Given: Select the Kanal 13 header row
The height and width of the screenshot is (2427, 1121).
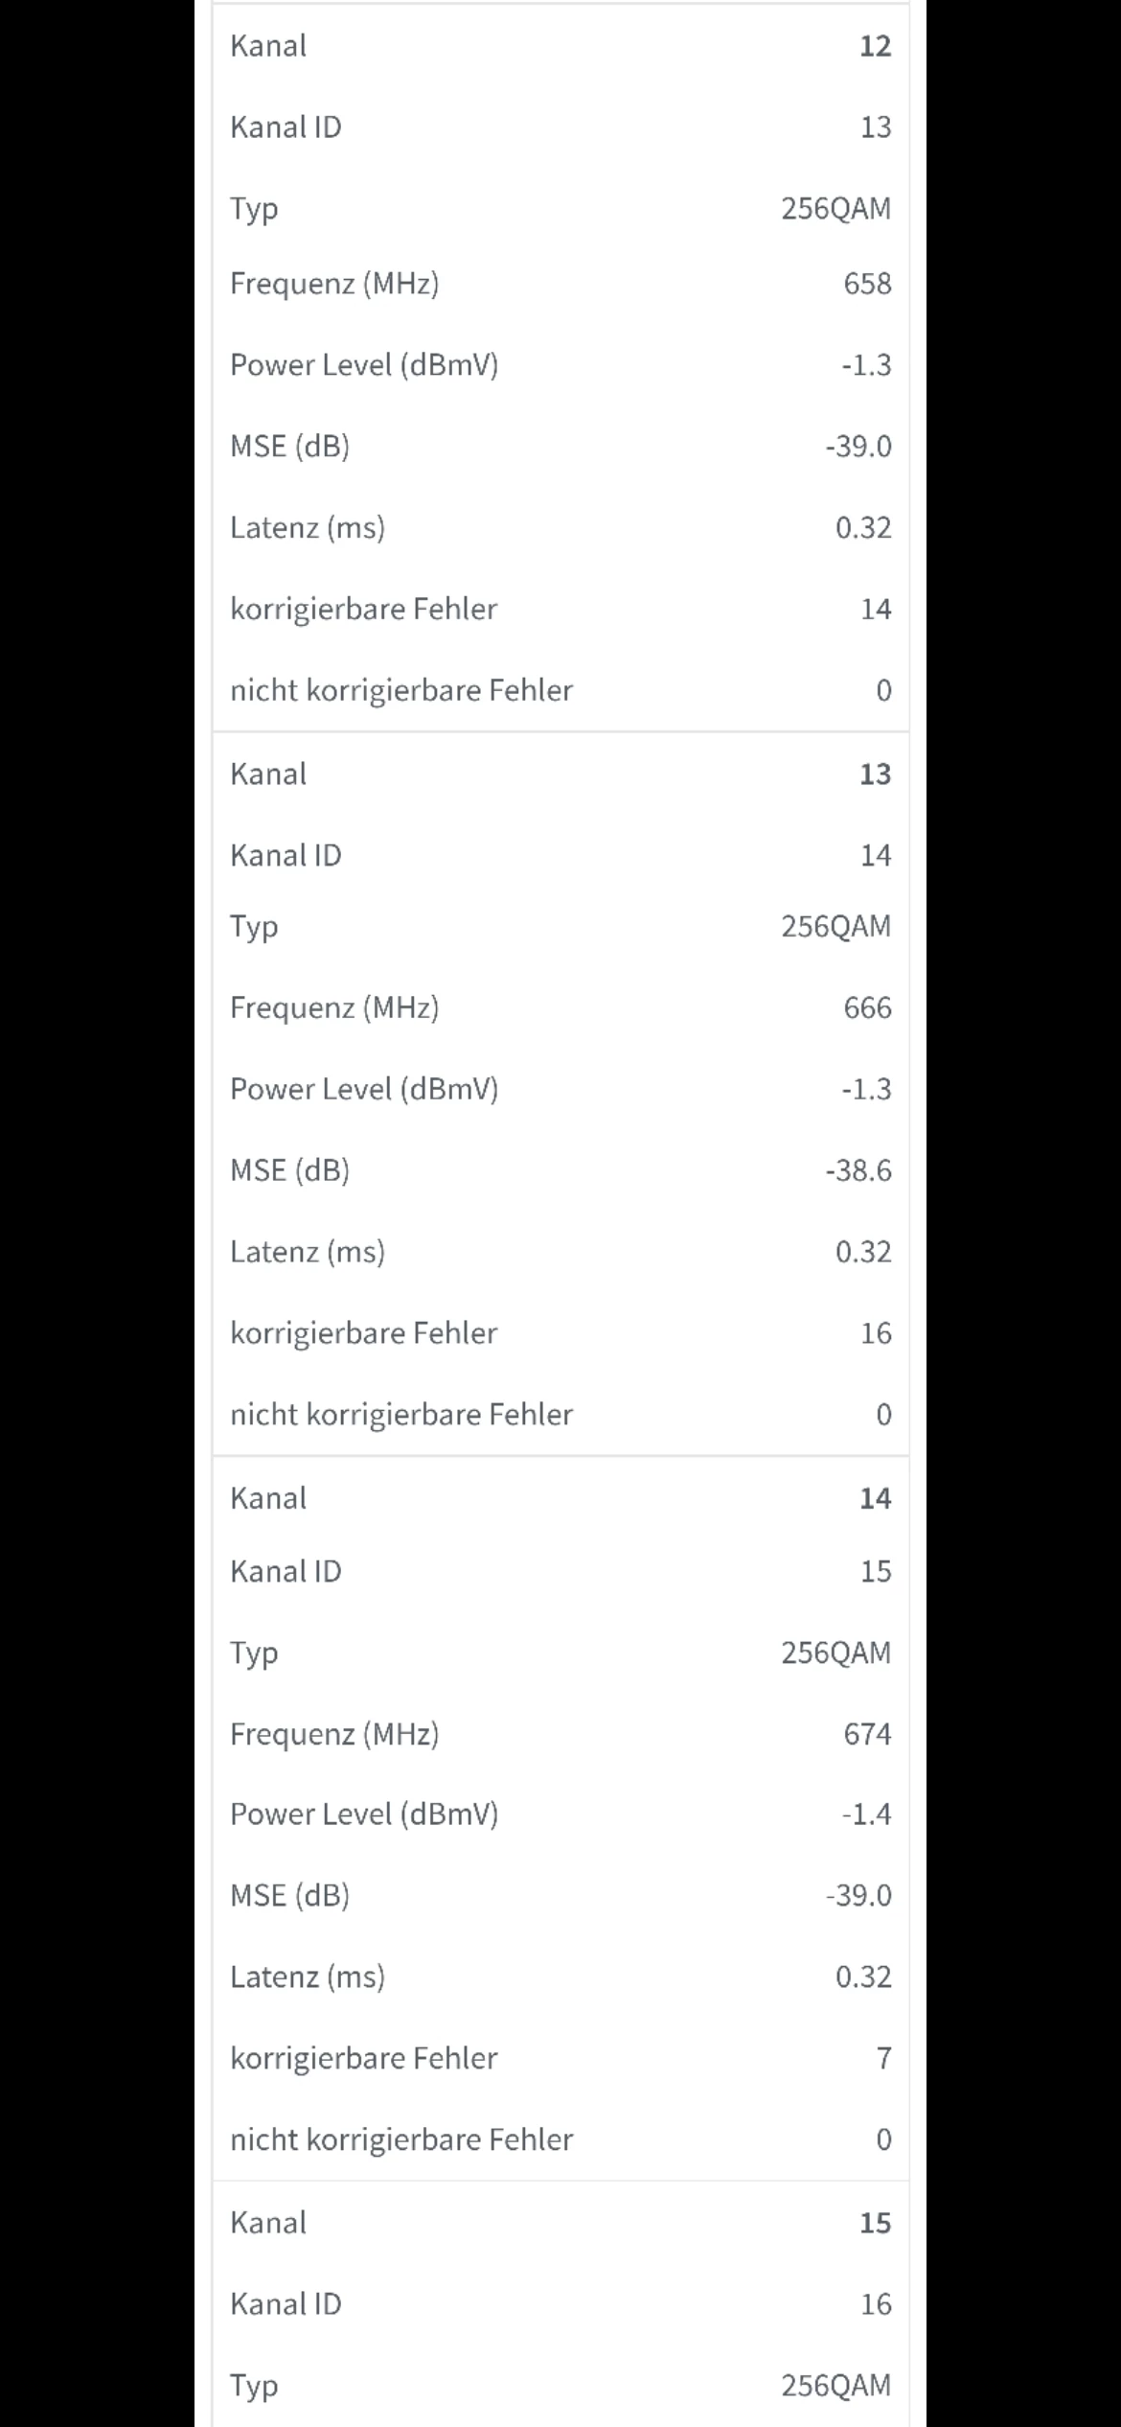Looking at the screenshot, I should tap(560, 774).
